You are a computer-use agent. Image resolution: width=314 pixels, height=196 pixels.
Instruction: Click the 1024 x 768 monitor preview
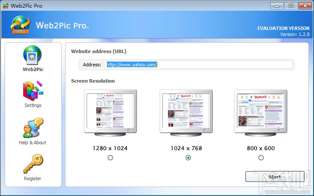point(186,113)
